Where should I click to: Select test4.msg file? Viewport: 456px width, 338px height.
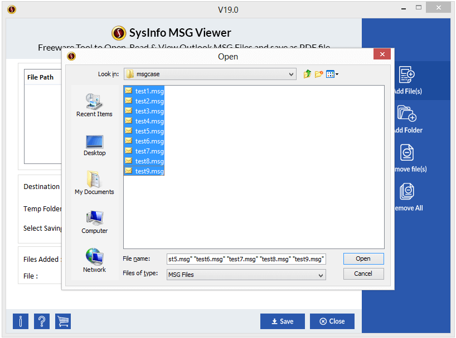144,121
